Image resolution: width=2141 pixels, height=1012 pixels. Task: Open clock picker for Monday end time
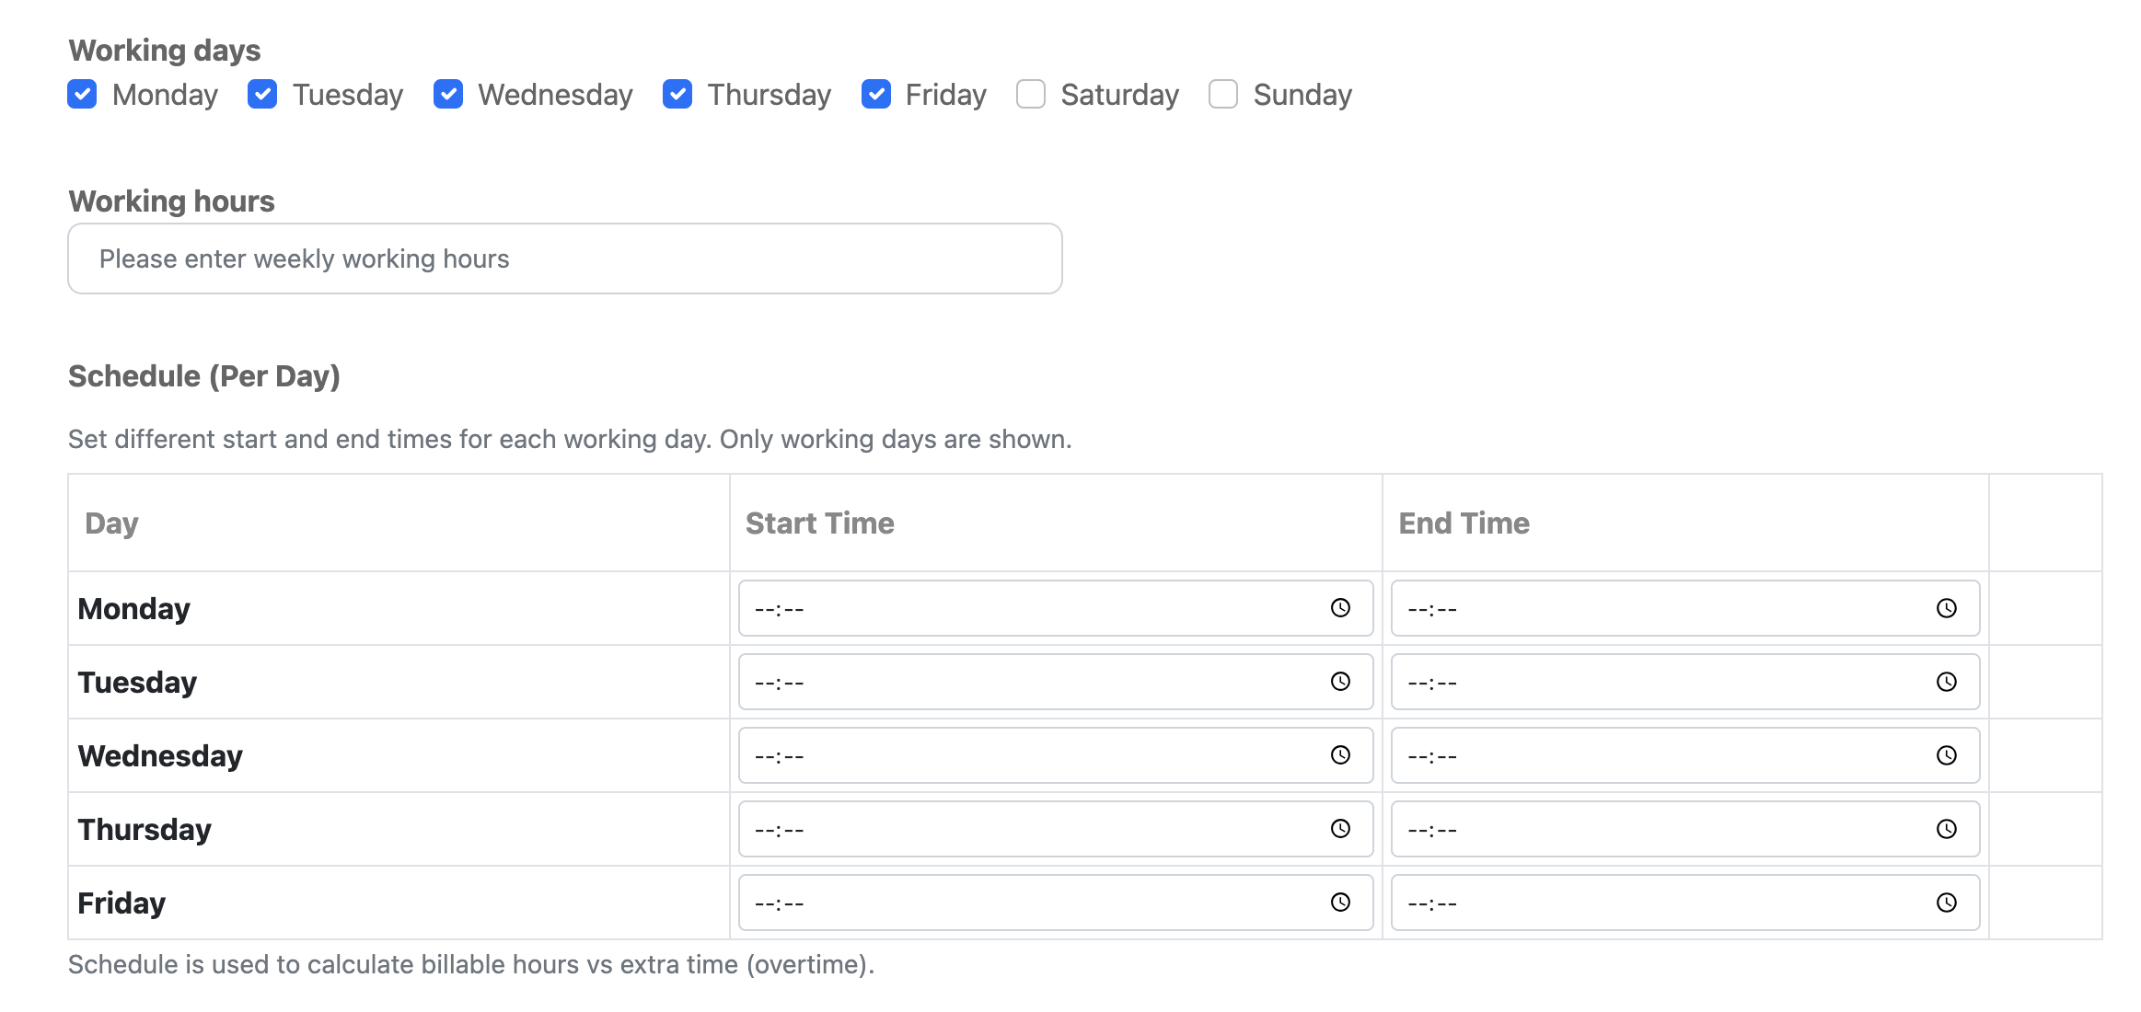click(x=1947, y=608)
